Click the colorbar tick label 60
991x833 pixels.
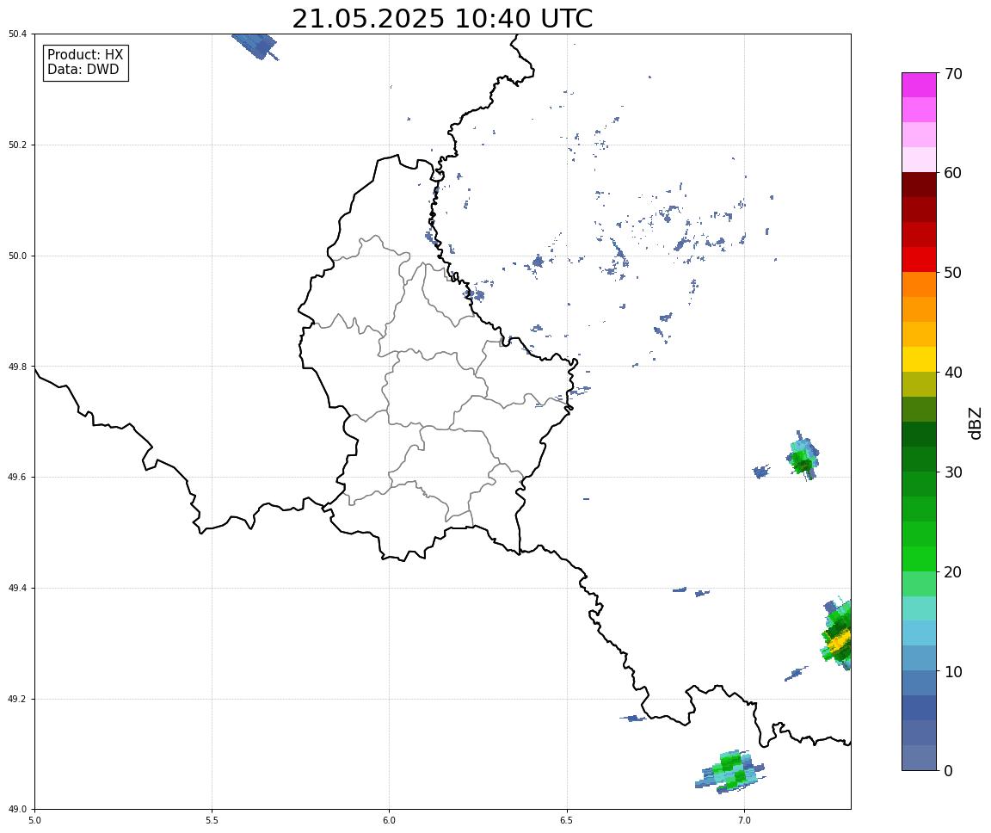(953, 173)
